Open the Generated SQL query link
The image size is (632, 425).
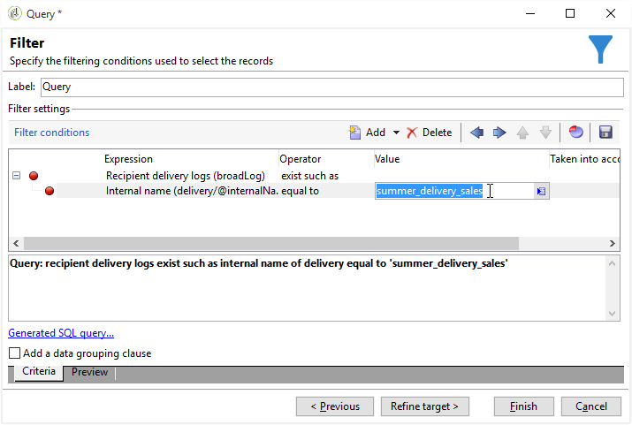[x=61, y=333]
